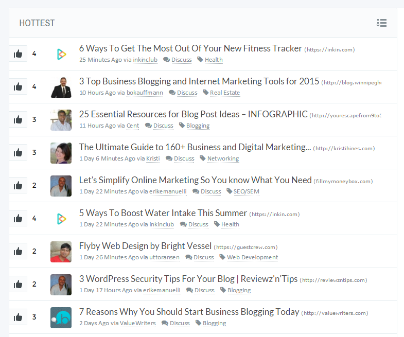Thumbs-up the 7 Reasons Business Blogging post
Screen dimensions: 404x337
pyautogui.click(x=18, y=317)
